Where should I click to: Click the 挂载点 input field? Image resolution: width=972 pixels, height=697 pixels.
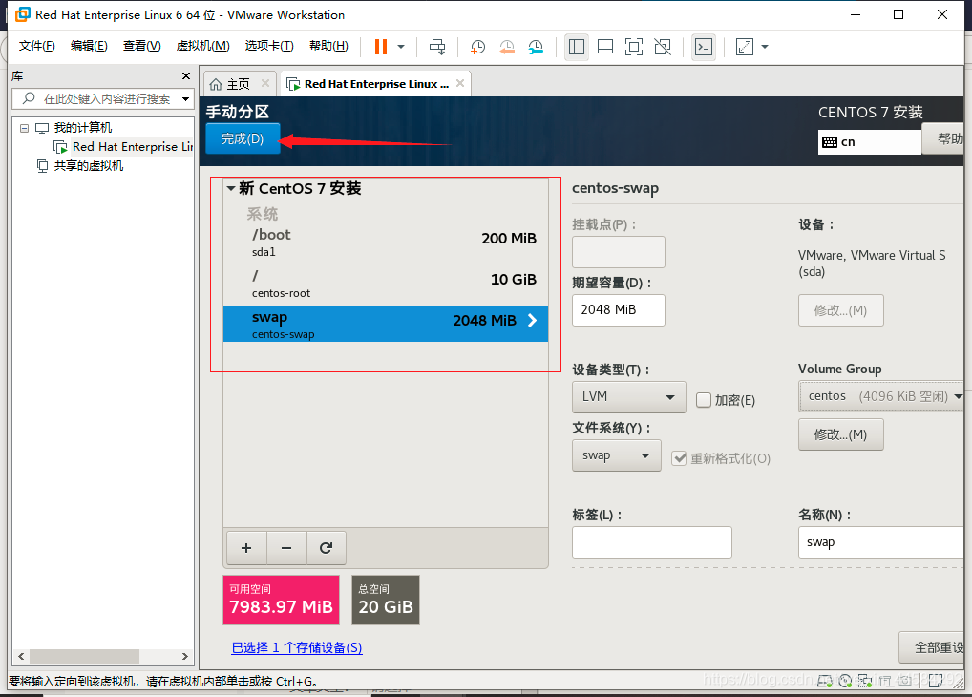(619, 252)
